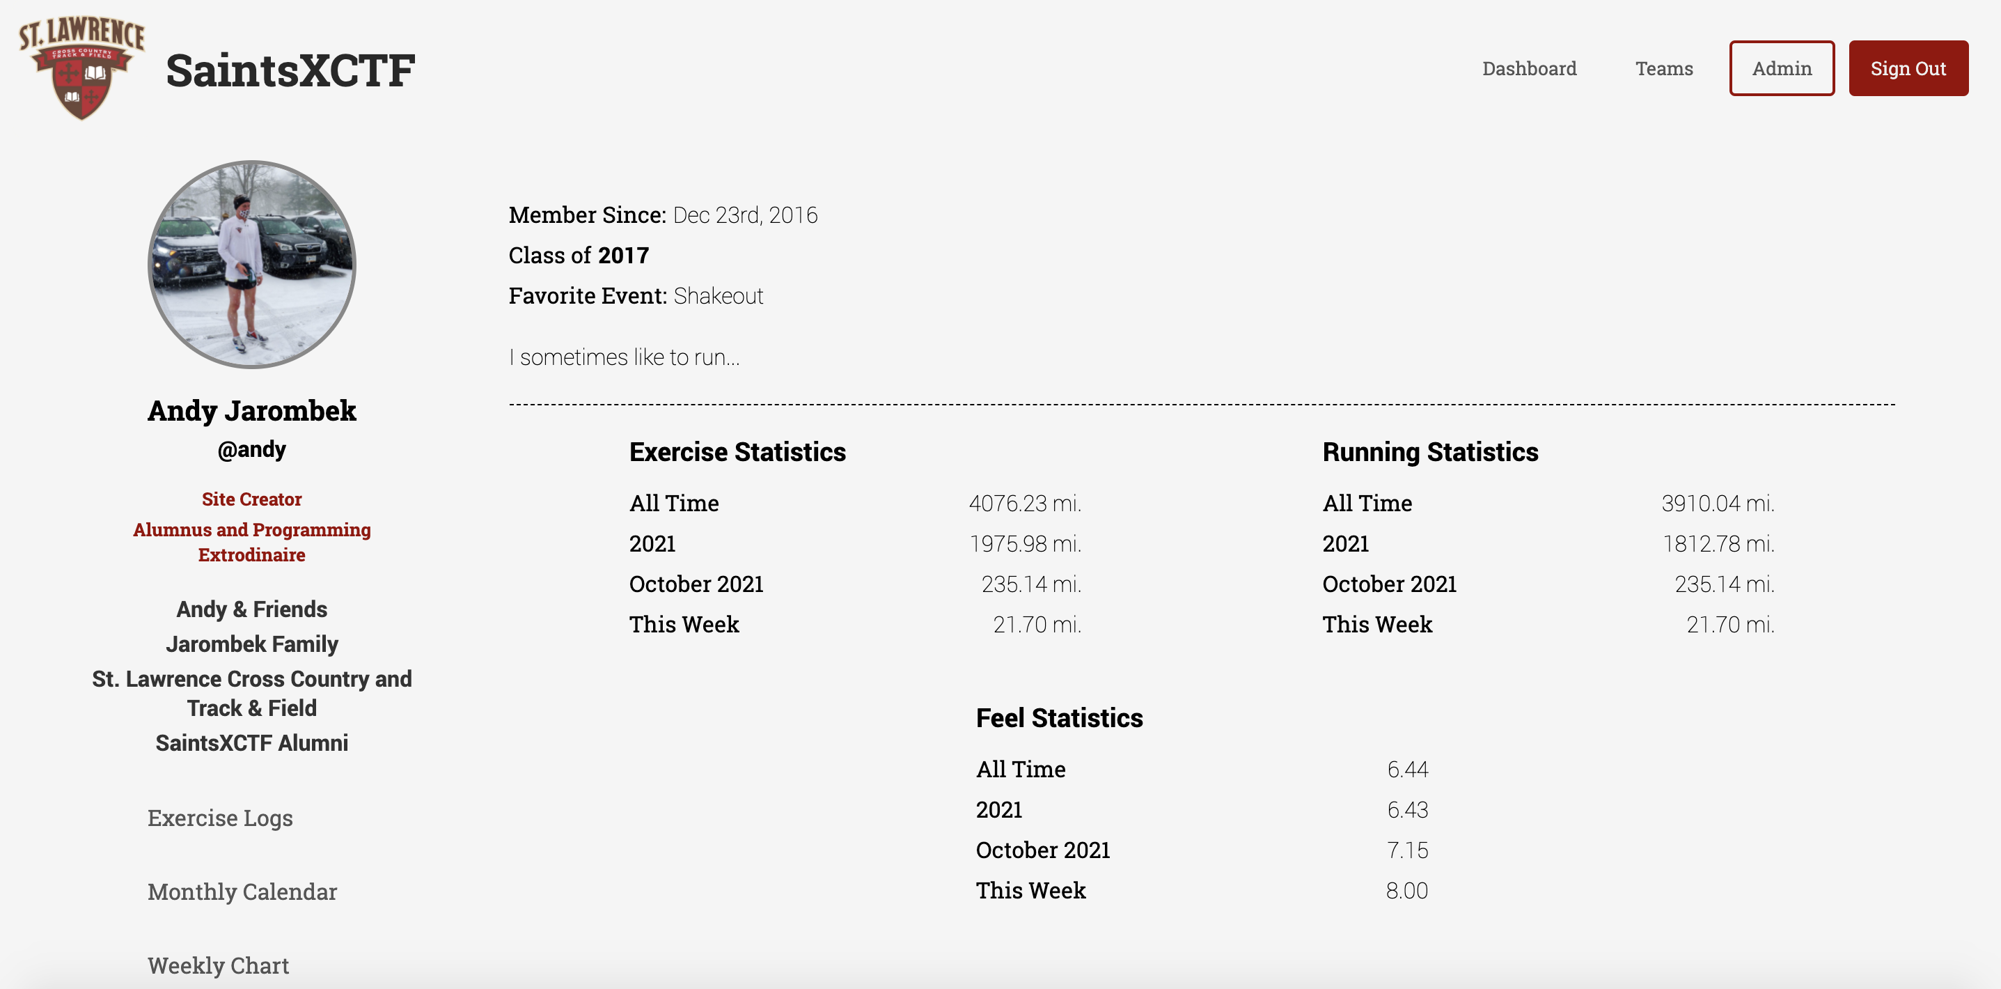
Task: Open St. Lawrence Cross Country team link
Action: click(x=251, y=693)
